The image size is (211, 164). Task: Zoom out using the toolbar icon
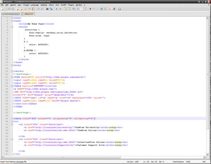tap(61, 9)
